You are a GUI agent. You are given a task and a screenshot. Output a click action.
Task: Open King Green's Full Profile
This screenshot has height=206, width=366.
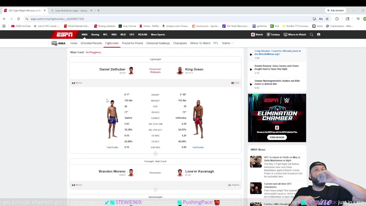(198, 147)
